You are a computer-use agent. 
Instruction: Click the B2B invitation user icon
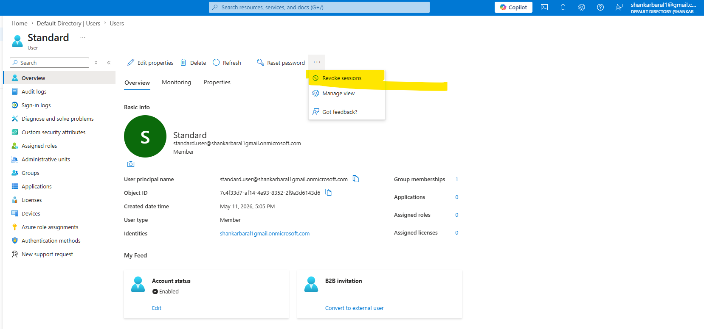[x=311, y=284]
